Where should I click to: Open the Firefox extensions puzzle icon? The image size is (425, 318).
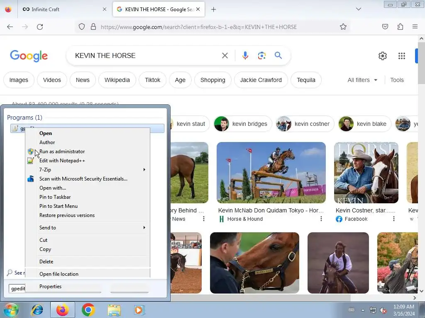click(x=400, y=26)
